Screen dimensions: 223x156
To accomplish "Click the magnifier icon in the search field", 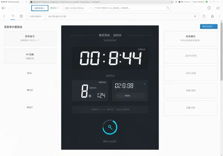I will 168,8.
